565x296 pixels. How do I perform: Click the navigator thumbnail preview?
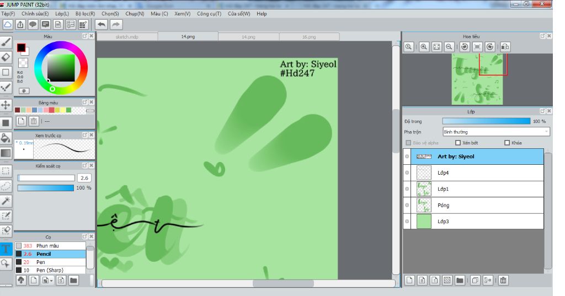click(x=477, y=79)
